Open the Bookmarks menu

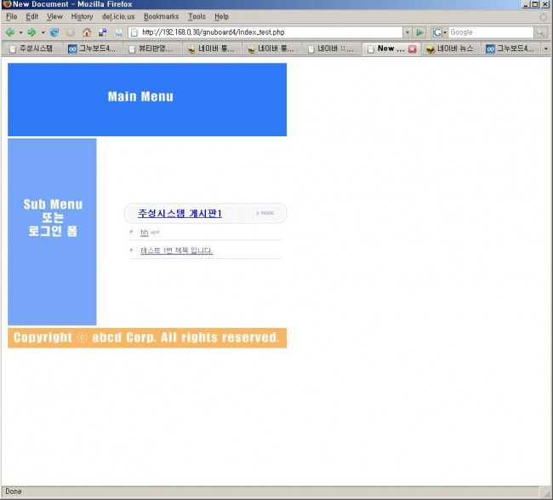tap(161, 16)
